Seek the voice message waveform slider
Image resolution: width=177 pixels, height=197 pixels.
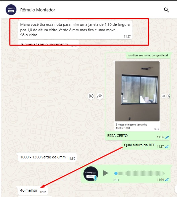139,174
